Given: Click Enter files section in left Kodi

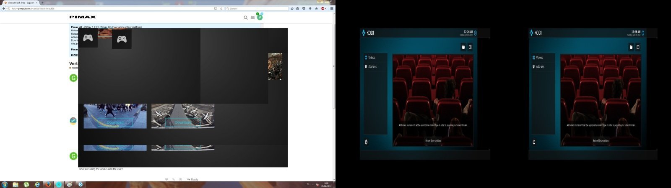Looking at the screenshot, I should pyautogui.click(x=433, y=141).
